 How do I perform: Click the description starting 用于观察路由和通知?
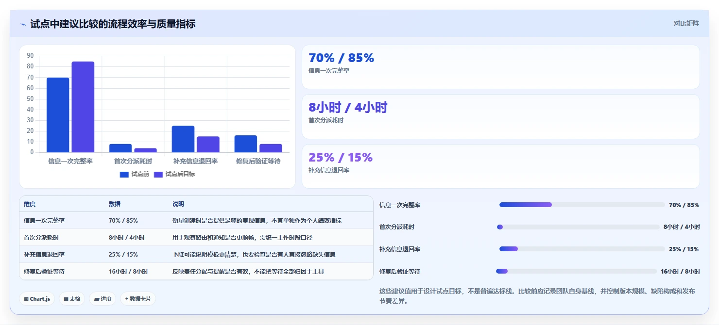tap(242, 238)
